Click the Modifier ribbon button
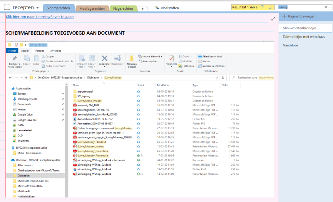 185,61
